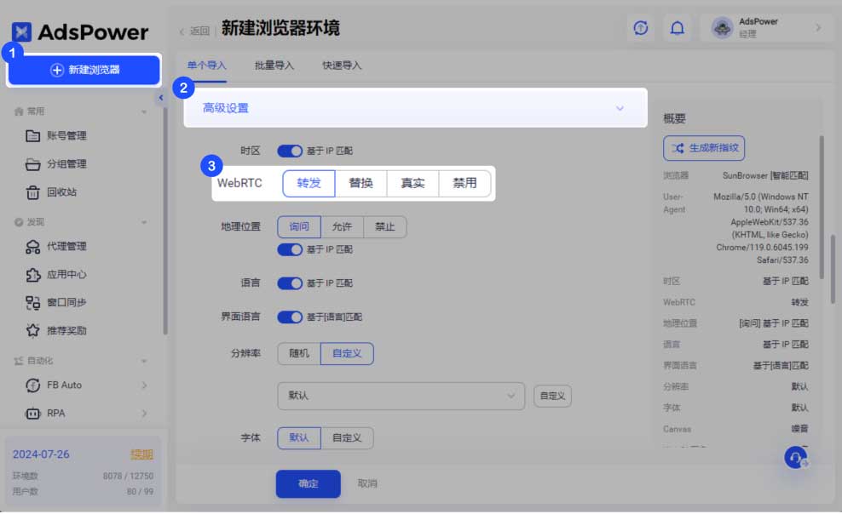Click the 概要 panel scrollbar
Screen dimensions: 842x514
[x=822, y=204]
